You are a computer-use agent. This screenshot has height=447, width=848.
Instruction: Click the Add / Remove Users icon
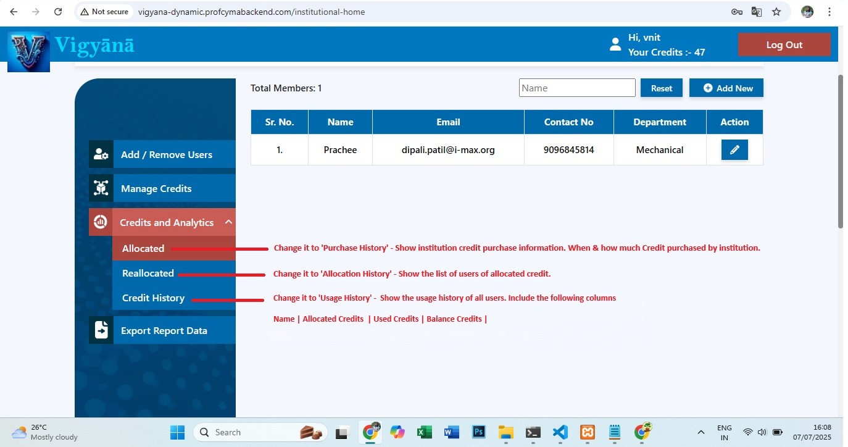(x=101, y=154)
